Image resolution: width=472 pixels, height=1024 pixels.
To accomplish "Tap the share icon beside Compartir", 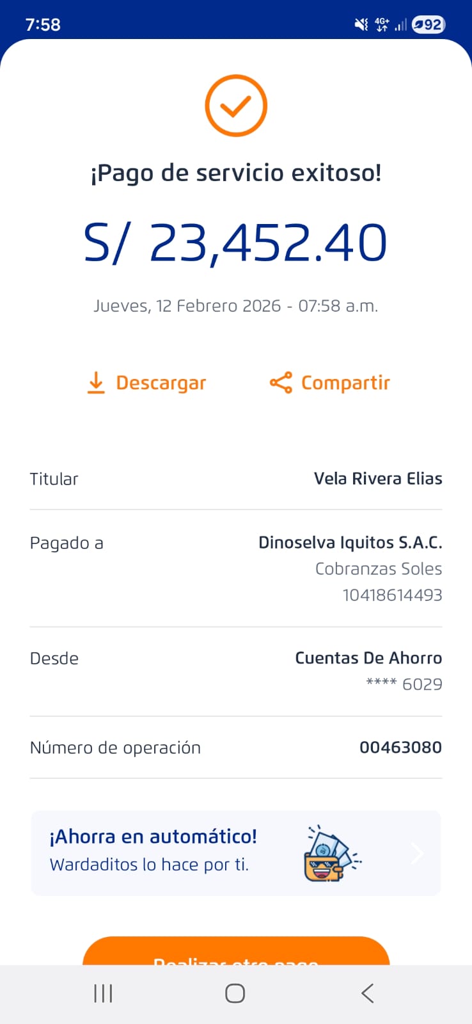I will click(x=281, y=383).
